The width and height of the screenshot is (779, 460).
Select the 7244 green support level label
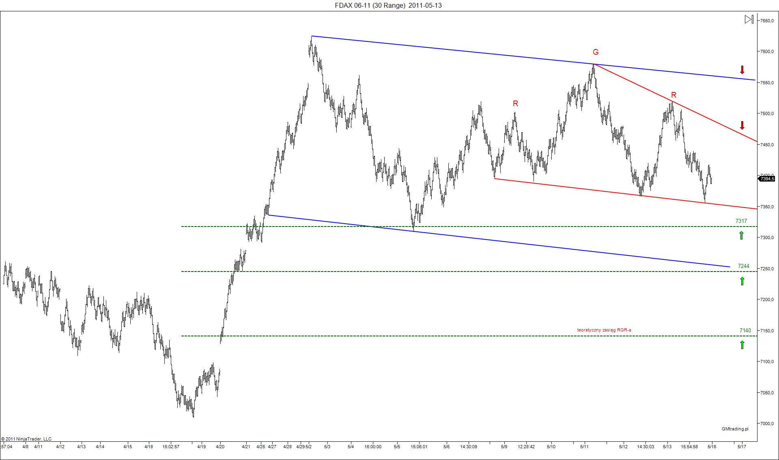point(743,266)
